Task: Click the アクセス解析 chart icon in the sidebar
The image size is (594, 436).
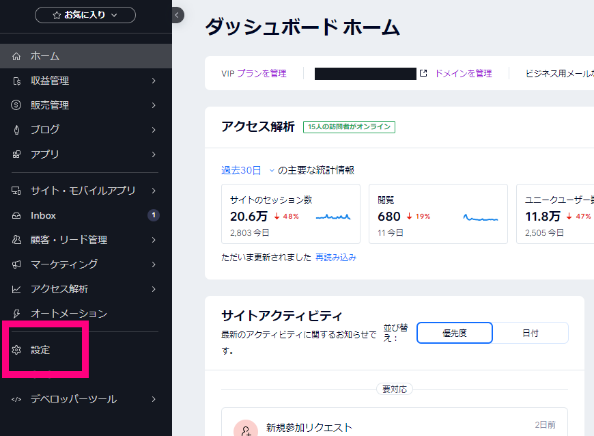Action: [x=16, y=289]
